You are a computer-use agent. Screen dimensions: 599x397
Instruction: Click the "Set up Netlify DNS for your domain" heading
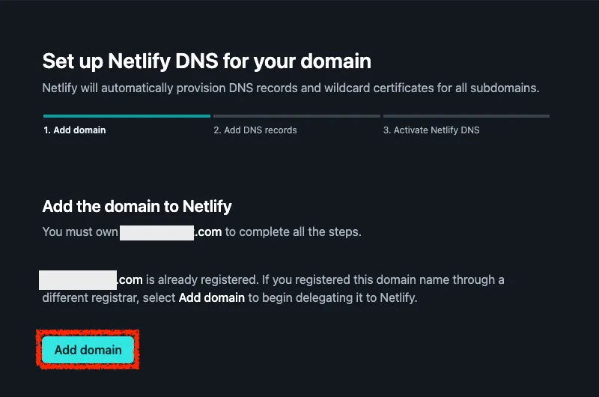[x=207, y=61]
